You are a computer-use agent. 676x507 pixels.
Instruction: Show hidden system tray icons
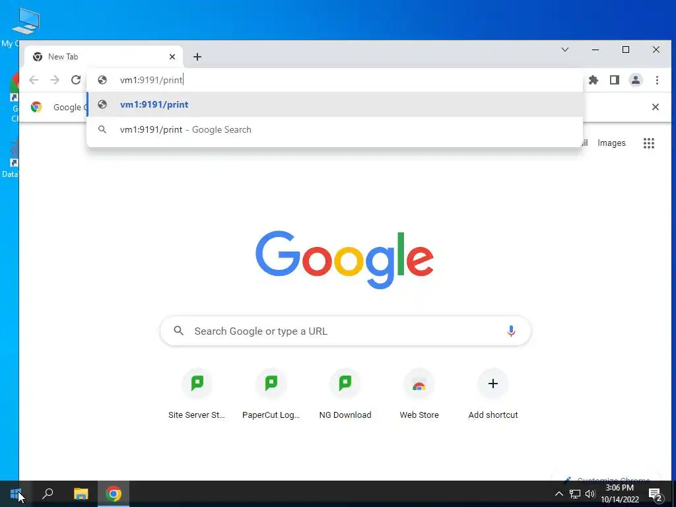(558, 494)
